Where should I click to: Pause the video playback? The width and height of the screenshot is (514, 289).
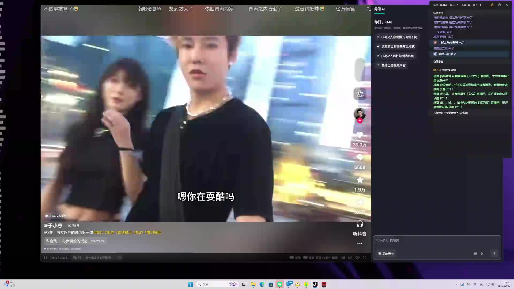(x=45, y=257)
